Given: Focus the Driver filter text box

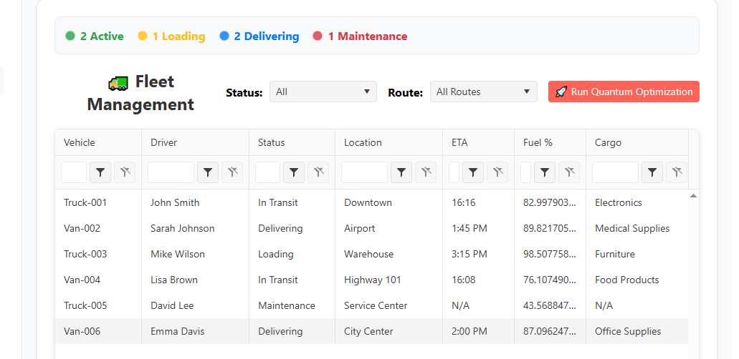Looking at the screenshot, I should tap(171, 172).
